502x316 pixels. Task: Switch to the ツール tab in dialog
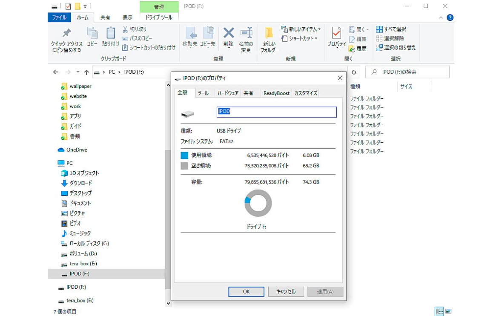point(203,93)
